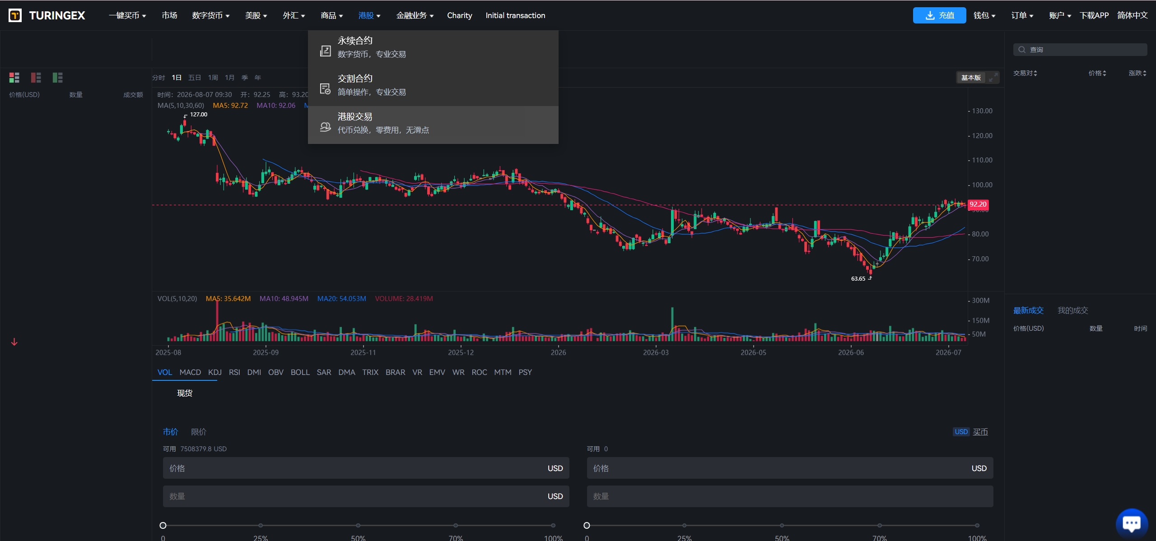Click the 充值 deposit button
Image resolution: width=1156 pixels, height=541 pixels.
point(939,15)
